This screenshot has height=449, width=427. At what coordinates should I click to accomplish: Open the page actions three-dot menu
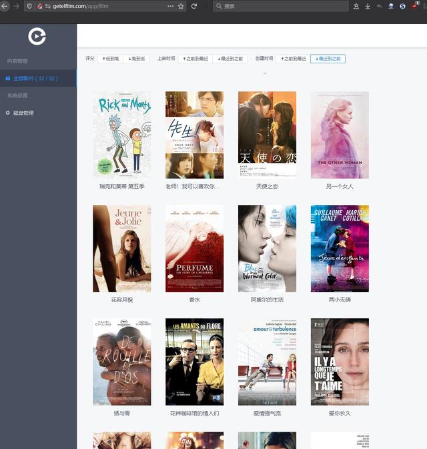click(170, 6)
